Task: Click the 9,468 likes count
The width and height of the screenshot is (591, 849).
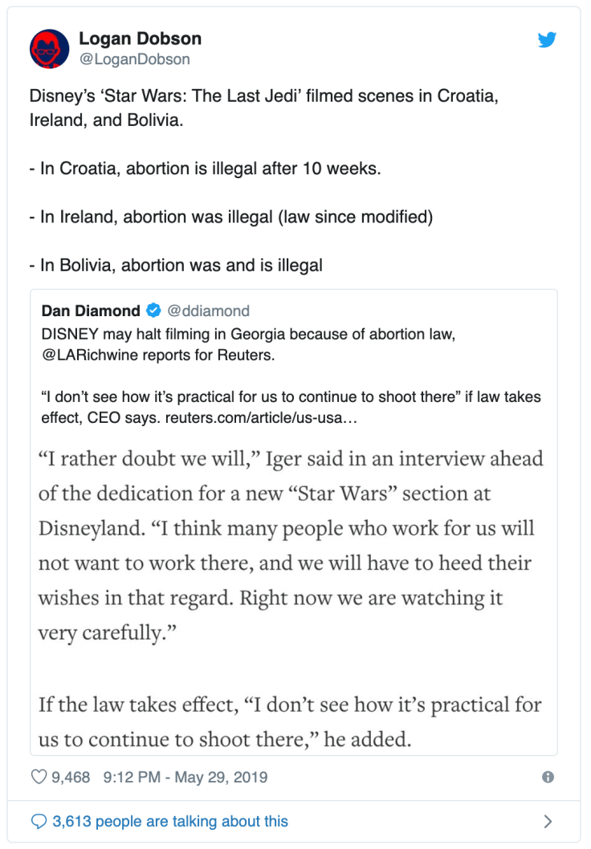Action: pos(71,777)
